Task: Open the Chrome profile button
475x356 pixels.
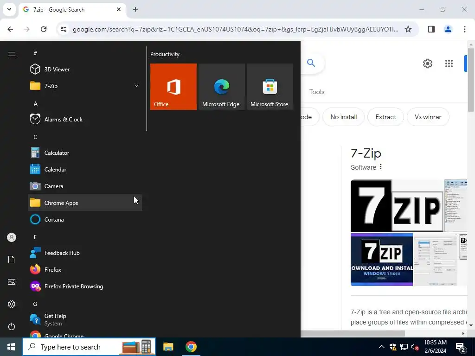Action: [x=448, y=29]
